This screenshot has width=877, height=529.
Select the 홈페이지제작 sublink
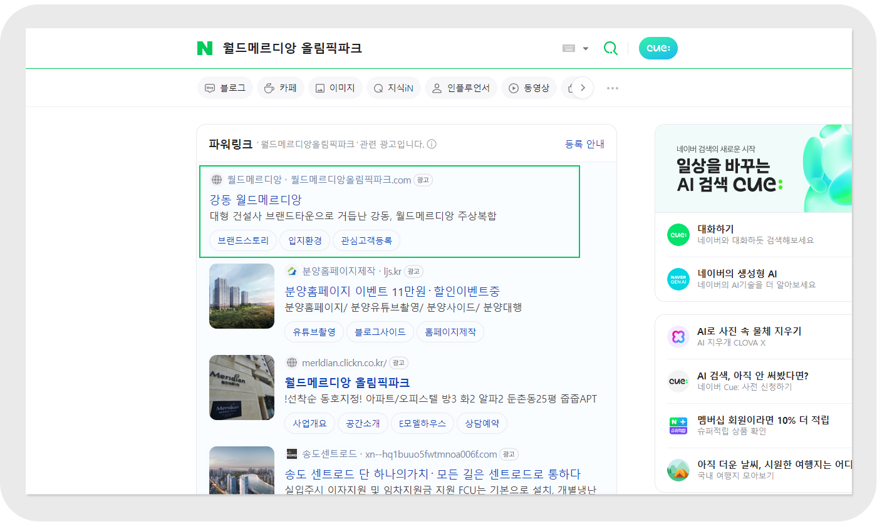tap(450, 332)
